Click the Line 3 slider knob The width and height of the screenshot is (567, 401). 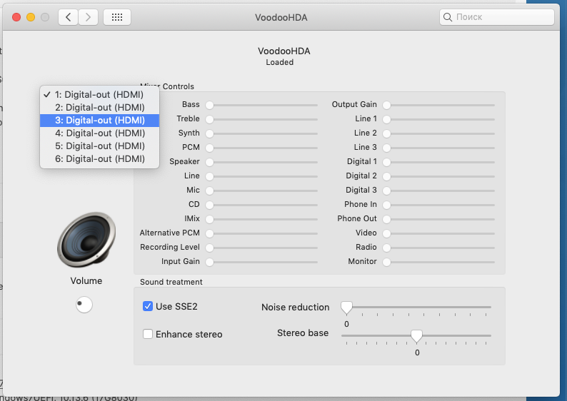pos(386,148)
